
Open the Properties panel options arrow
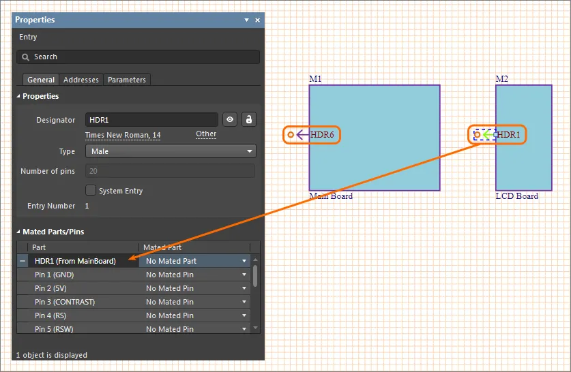tap(246, 20)
